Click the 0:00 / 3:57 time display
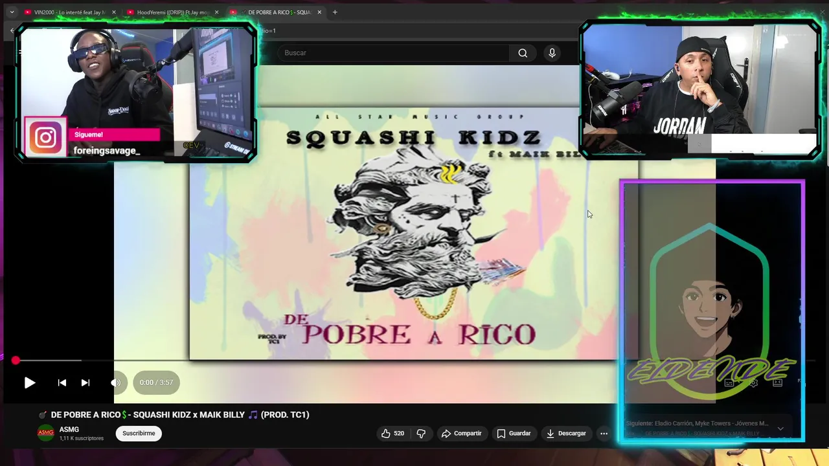This screenshot has height=466, width=829. click(156, 383)
